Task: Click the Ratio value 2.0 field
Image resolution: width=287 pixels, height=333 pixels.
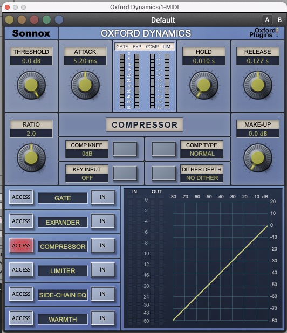Action: point(31,134)
